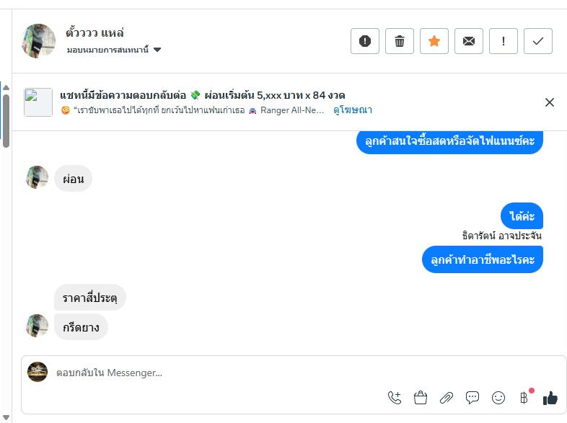567x423 pixels.
Task: Attach a file with the paperclip icon
Action: [x=447, y=397]
